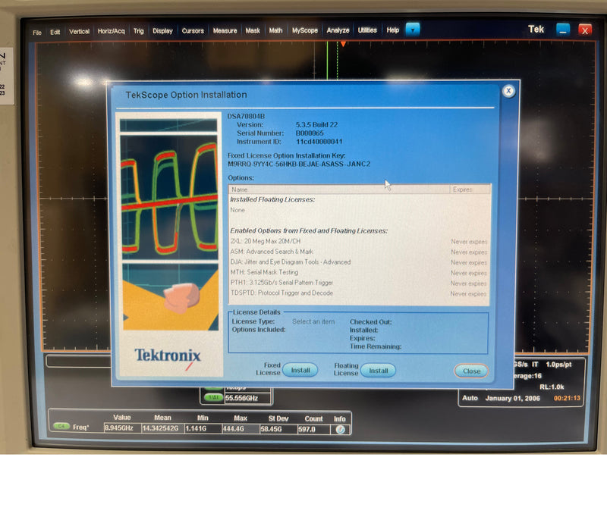Viewport: 607px width, 523px height.
Task: Click the Close button in the dialog
Action: (471, 371)
